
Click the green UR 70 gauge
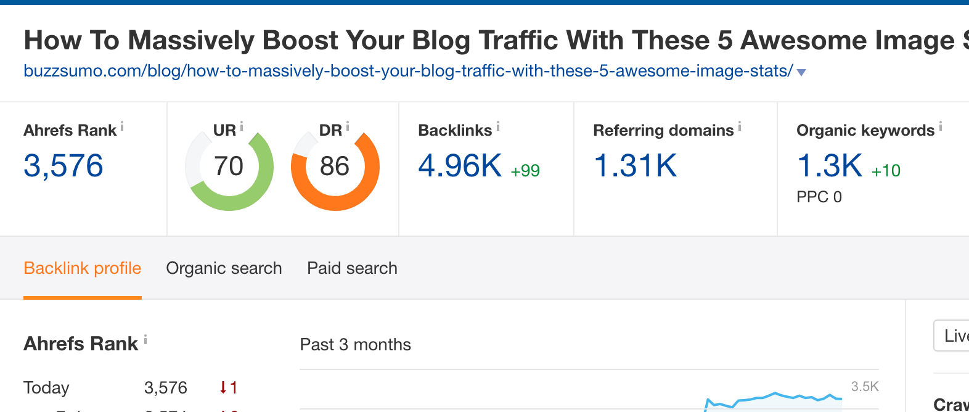(x=229, y=167)
